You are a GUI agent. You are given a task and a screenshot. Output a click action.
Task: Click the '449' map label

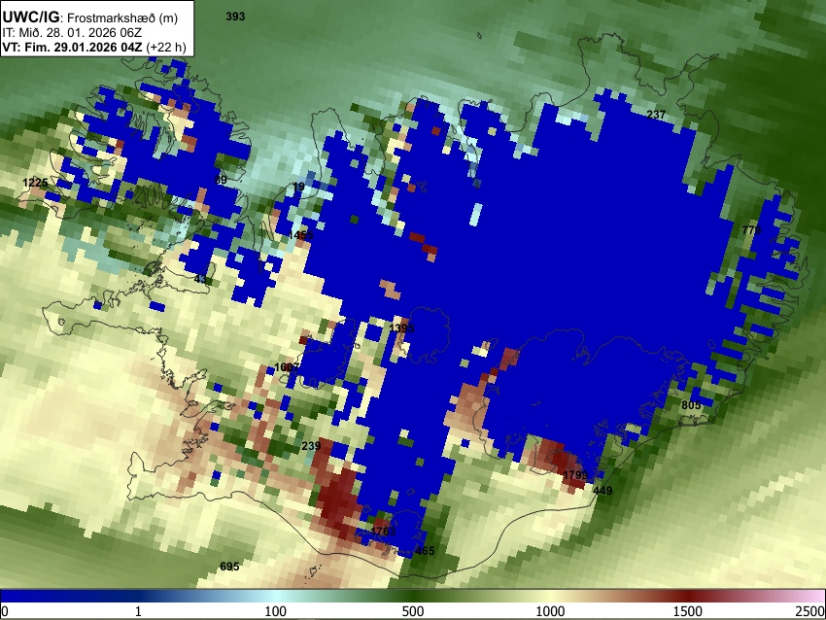click(602, 491)
